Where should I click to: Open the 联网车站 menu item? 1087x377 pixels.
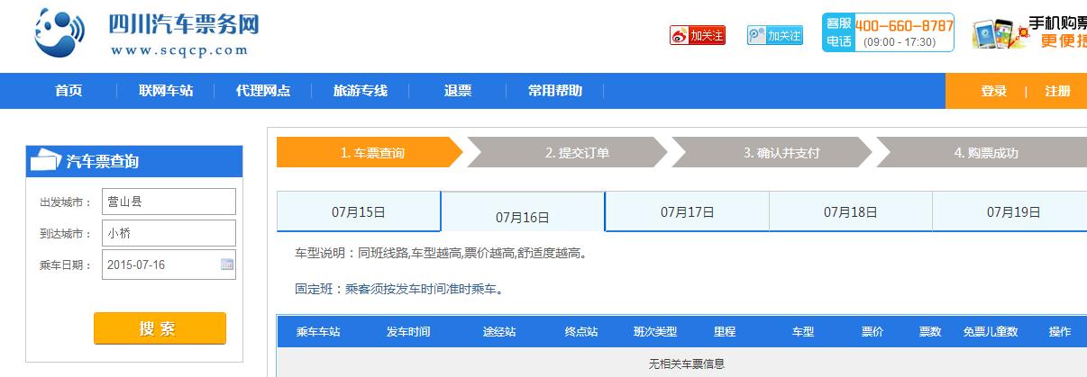click(x=165, y=91)
